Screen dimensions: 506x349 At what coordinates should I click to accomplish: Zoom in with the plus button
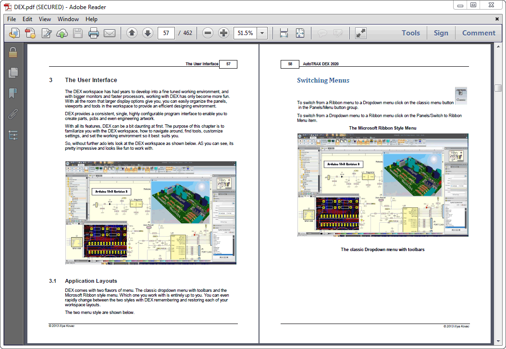[x=223, y=33]
